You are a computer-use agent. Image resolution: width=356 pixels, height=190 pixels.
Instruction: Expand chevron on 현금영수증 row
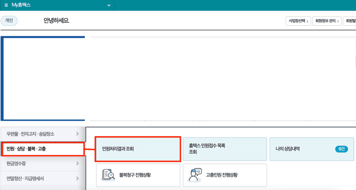pos(77,164)
